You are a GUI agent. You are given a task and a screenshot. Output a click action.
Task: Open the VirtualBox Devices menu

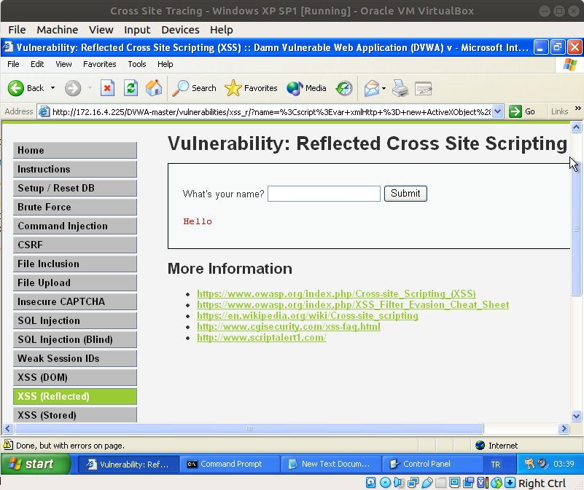point(180,30)
